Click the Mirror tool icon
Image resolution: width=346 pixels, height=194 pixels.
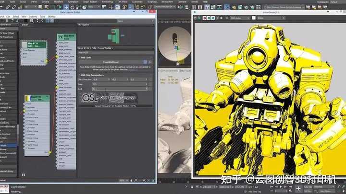(x=181, y=7)
